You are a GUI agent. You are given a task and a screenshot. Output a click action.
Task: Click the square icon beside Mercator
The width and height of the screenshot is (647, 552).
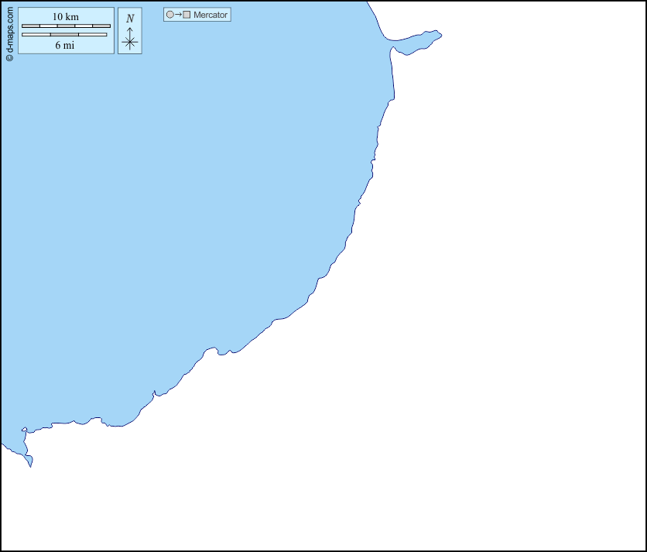(187, 15)
